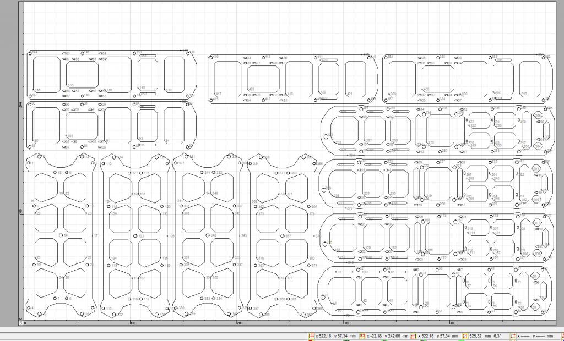This screenshot has width=564, height=341.
Task: Click the selection delta icon with dashed x y values
Action: pos(513,335)
